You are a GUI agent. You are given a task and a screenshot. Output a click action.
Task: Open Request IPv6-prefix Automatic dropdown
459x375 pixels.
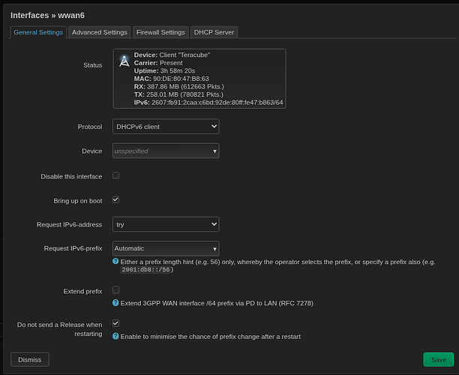coord(166,248)
